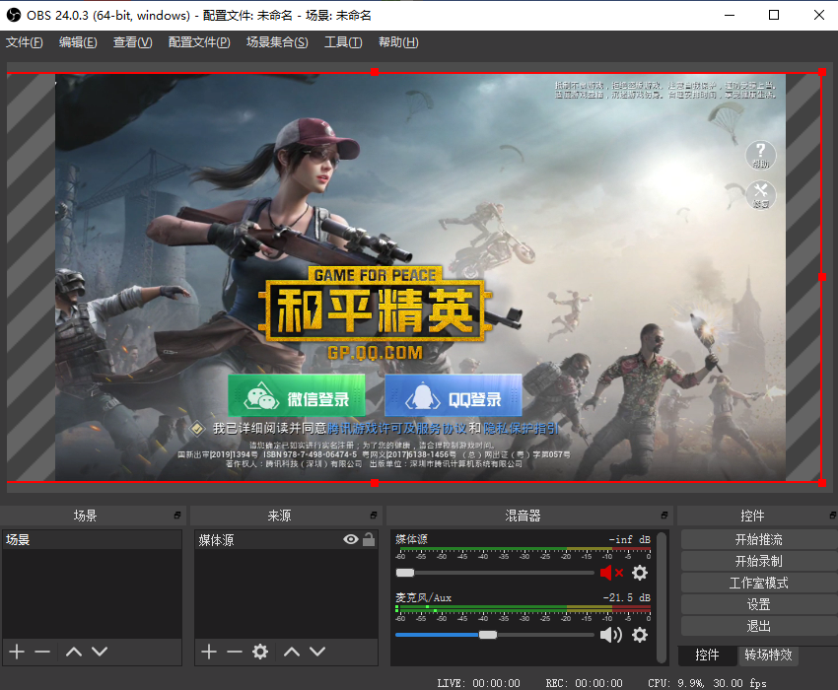Click QQ登录 button in preview

[x=454, y=395]
